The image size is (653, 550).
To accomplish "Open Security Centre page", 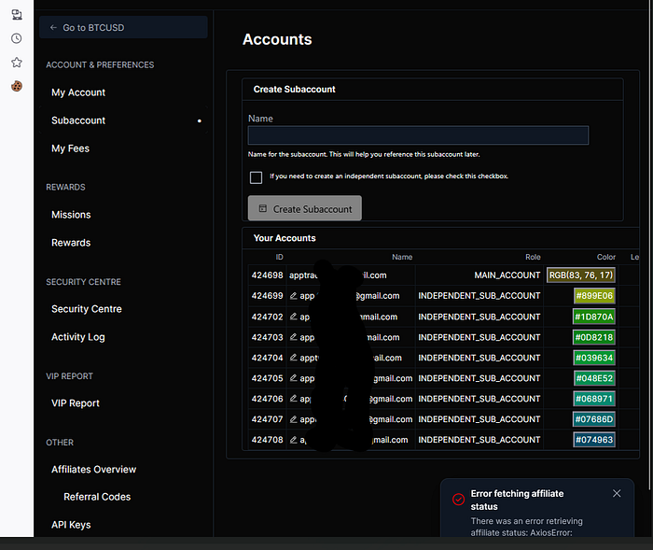I will [86, 309].
